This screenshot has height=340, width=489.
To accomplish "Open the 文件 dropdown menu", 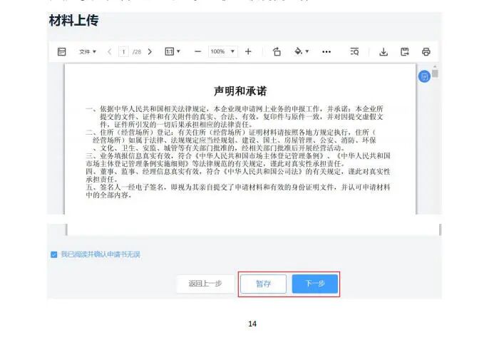I will (88, 51).
